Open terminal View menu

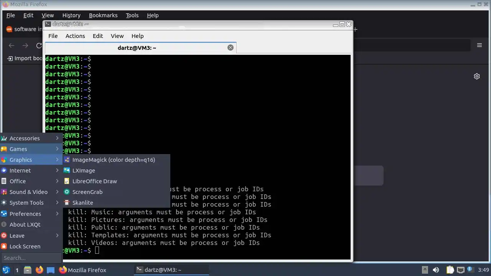click(x=117, y=36)
